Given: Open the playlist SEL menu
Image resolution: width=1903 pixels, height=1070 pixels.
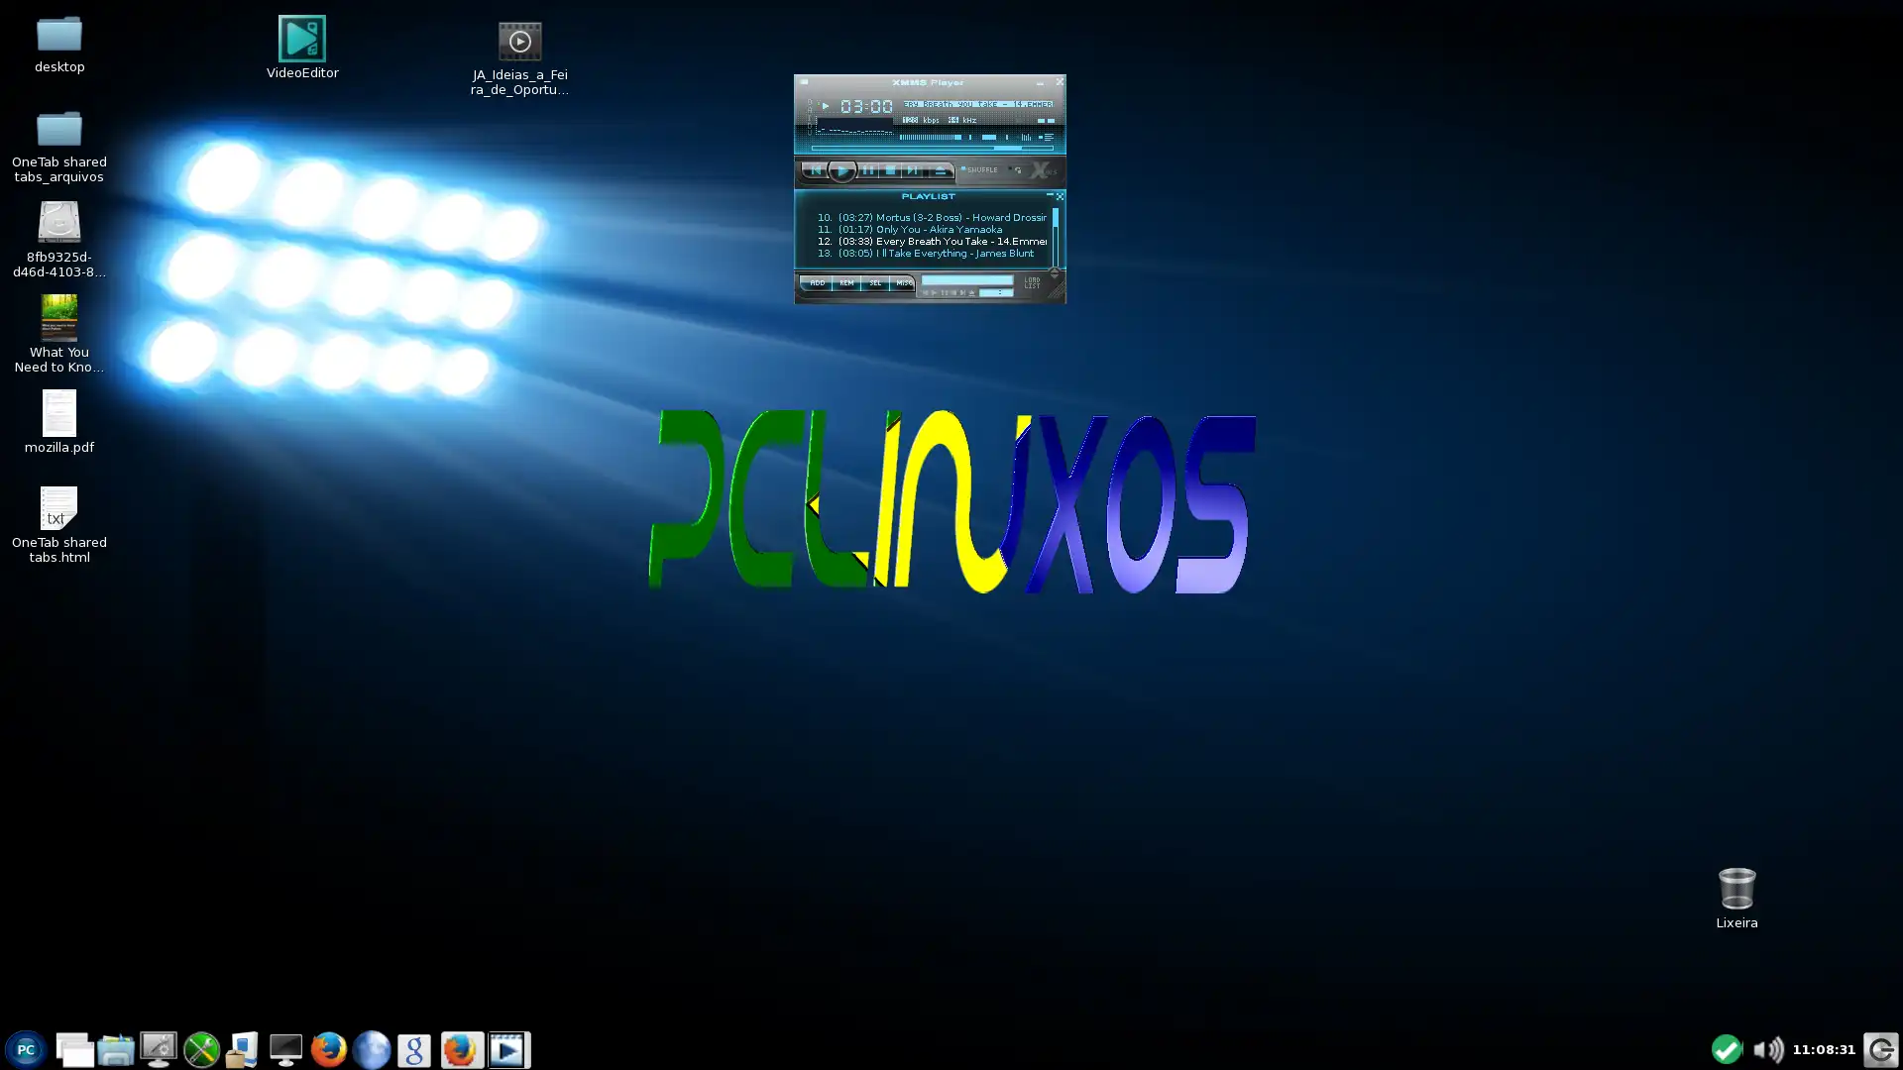Looking at the screenshot, I should pos(875,282).
